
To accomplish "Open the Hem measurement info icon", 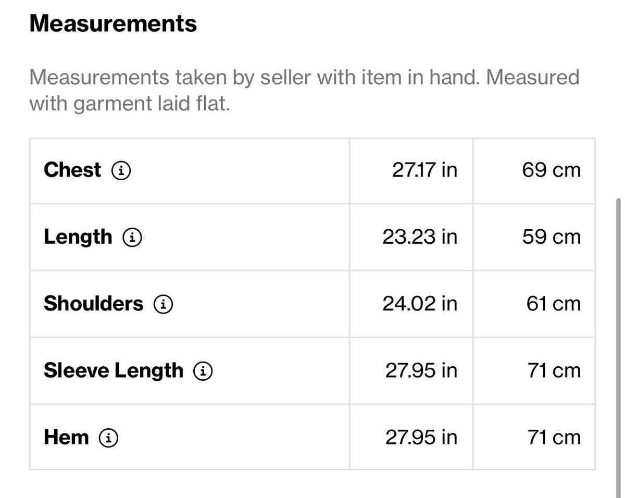I will pos(108,438).
